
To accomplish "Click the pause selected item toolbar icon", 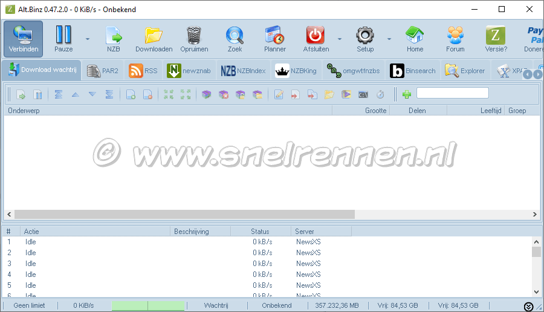I will click(37, 94).
